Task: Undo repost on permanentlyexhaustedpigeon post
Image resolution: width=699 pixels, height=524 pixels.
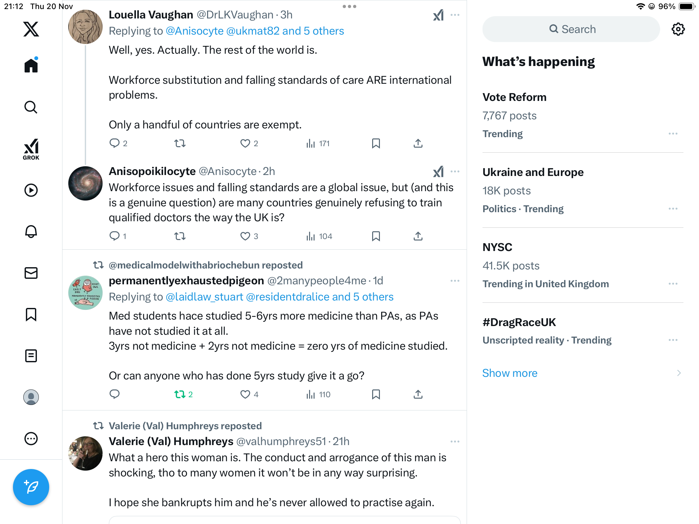Action: tap(180, 394)
